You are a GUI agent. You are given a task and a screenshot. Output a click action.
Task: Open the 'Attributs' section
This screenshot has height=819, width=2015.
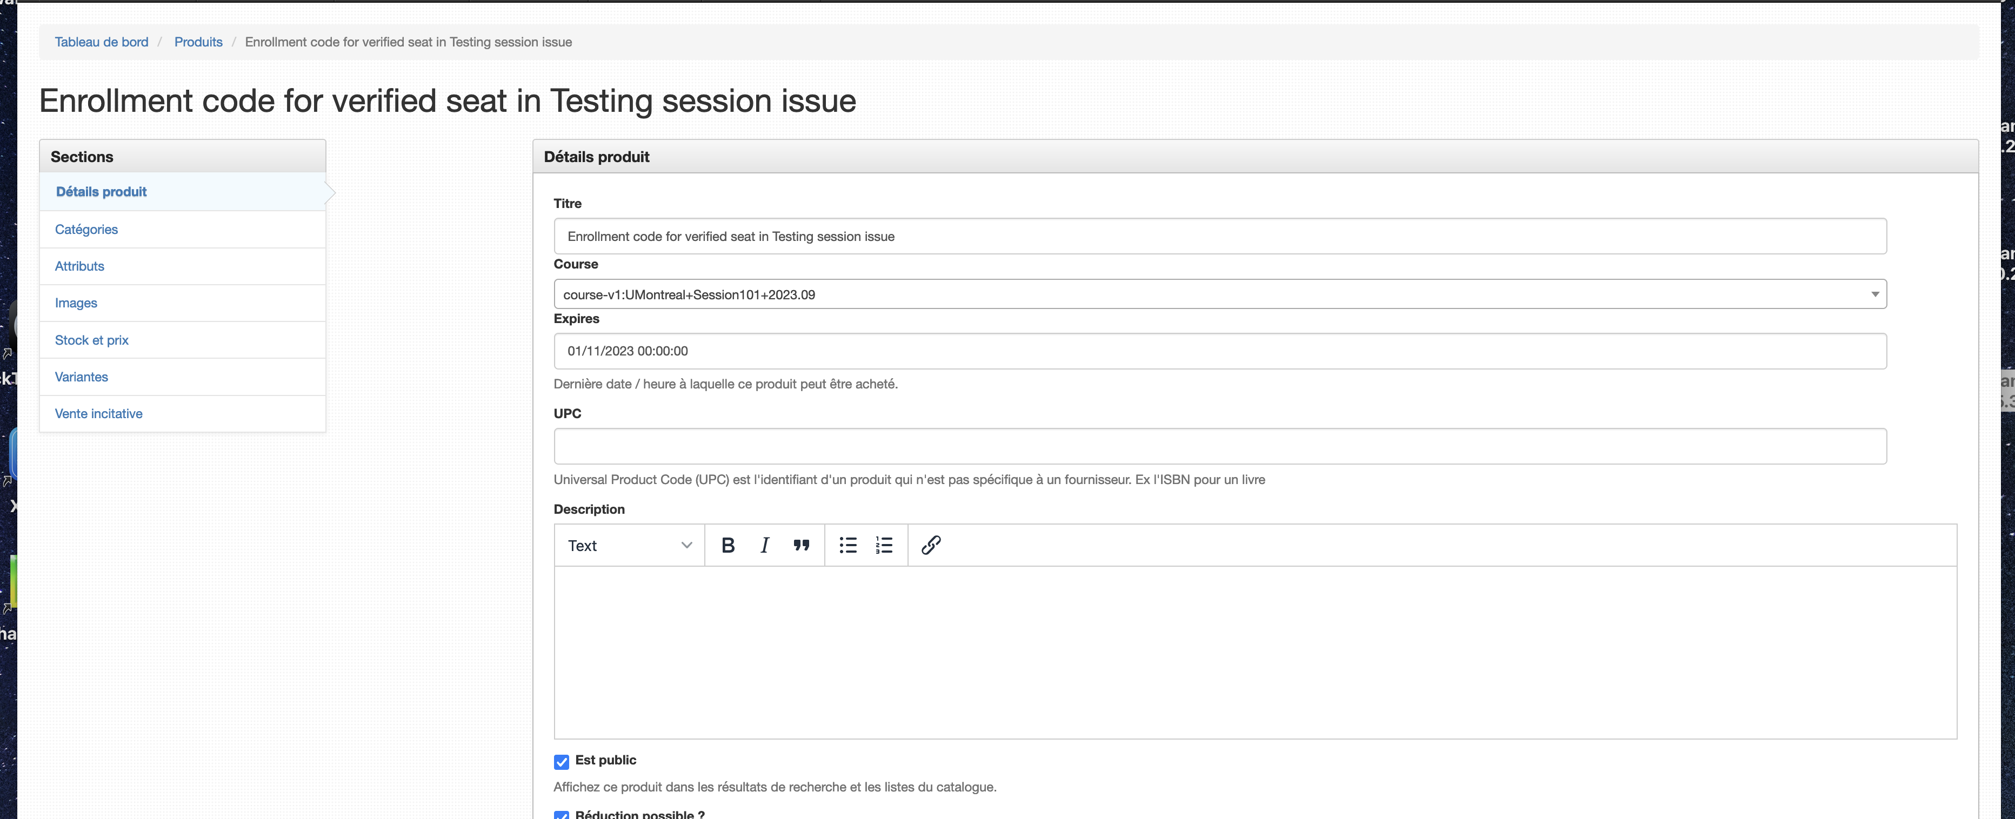coord(79,266)
